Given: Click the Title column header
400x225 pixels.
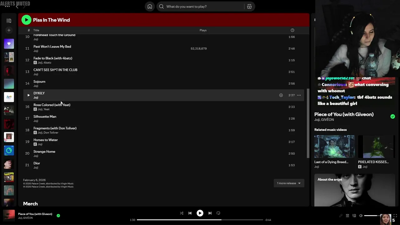Looking at the screenshot, I should pyautogui.click(x=36, y=30).
